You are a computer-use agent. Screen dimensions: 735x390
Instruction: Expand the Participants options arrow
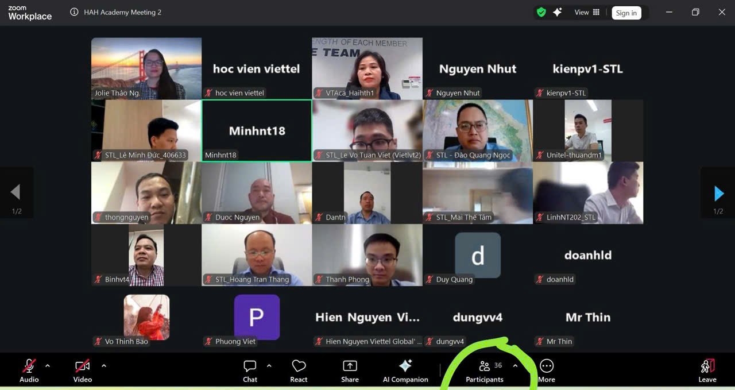click(x=515, y=365)
